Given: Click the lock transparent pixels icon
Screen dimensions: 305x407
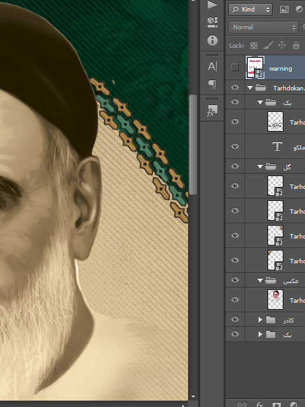Looking at the screenshot, I should [254, 45].
